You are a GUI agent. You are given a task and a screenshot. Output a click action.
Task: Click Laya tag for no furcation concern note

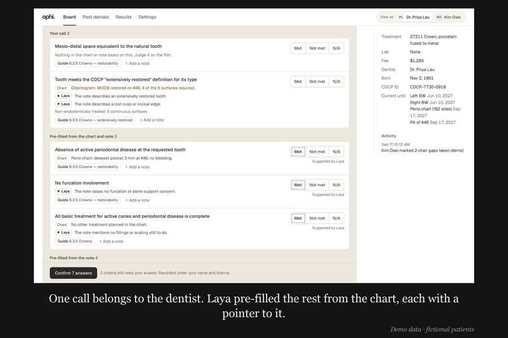pos(64,191)
